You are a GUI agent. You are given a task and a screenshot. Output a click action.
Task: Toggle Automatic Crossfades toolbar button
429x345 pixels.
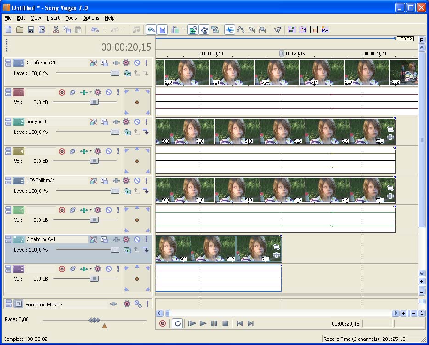point(162,29)
